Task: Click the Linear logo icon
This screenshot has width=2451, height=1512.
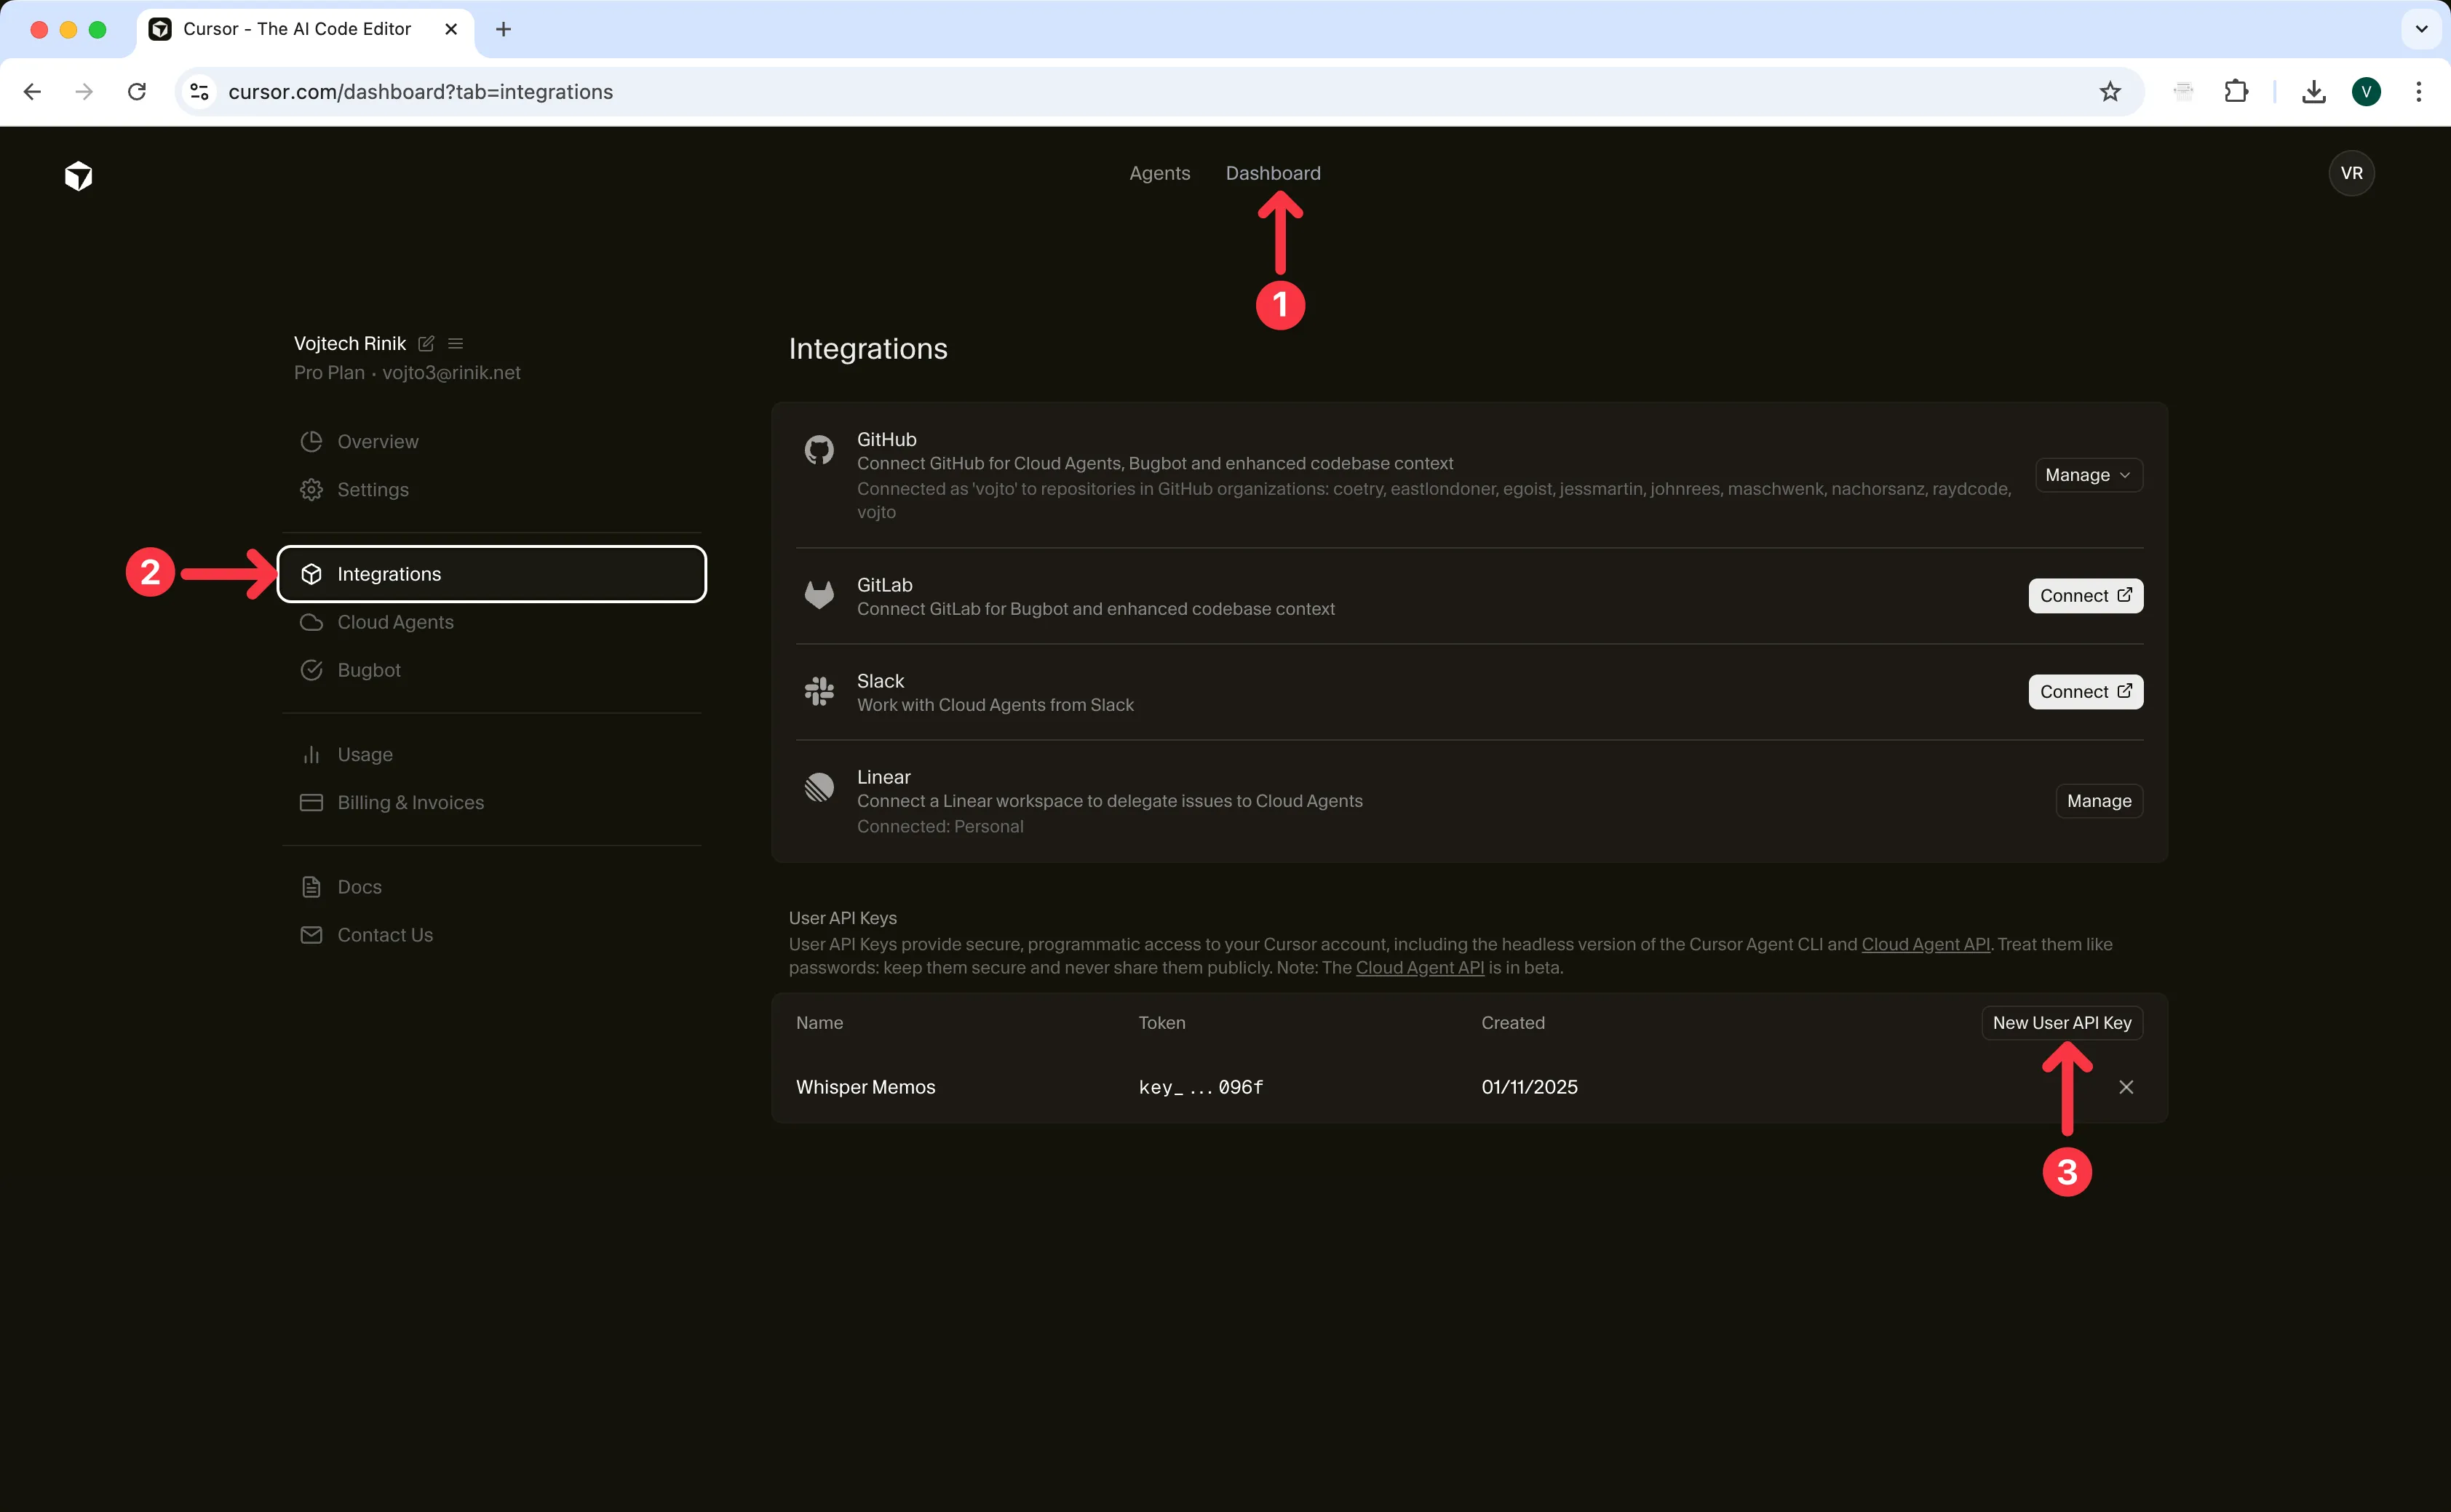Action: pos(819,787)
